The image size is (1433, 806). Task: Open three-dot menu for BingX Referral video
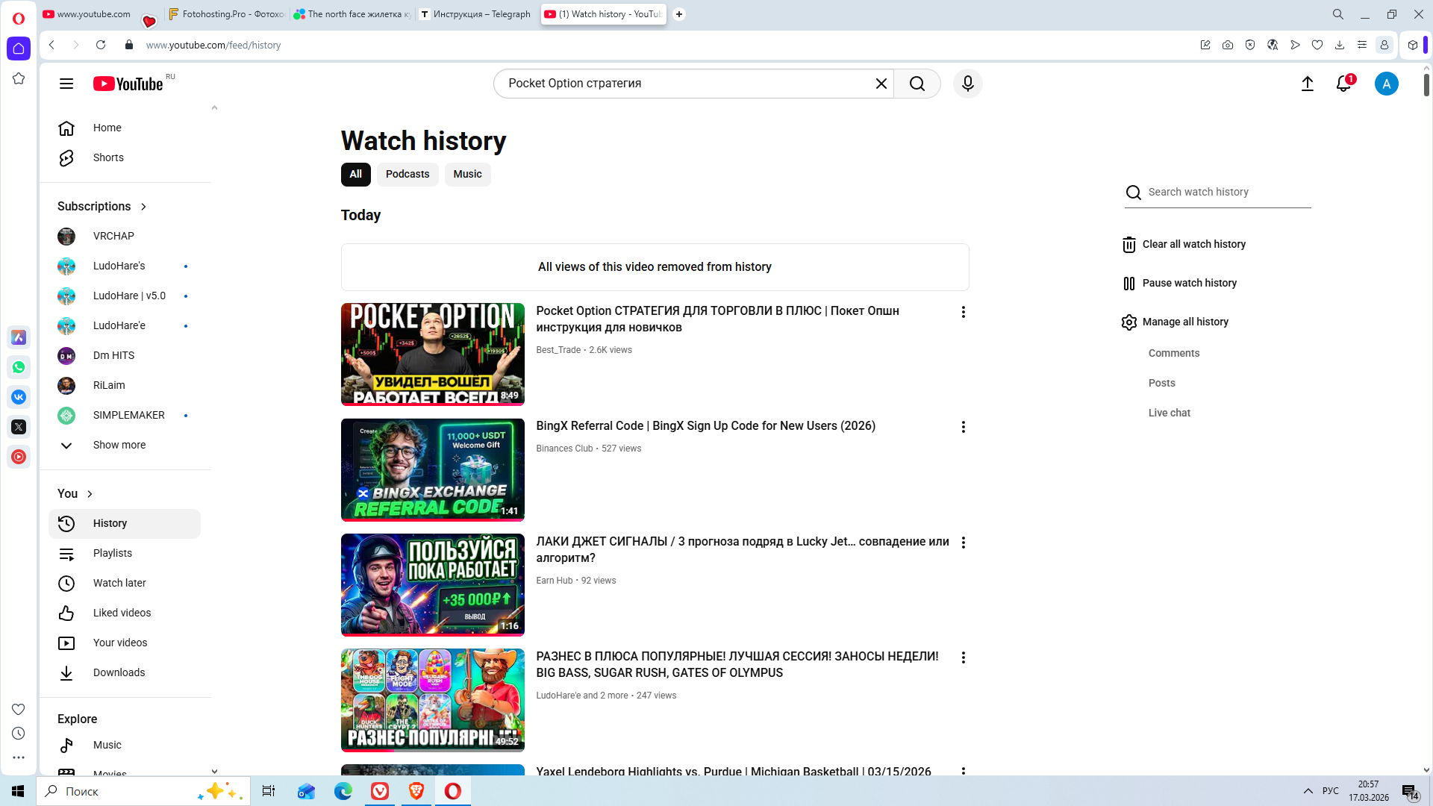963,427
